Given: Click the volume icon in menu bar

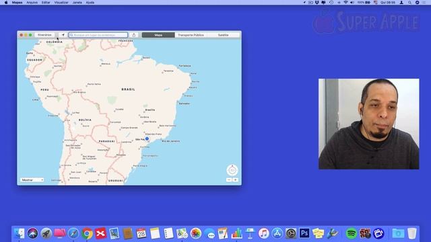Looking at the screenshot, I should (352, 3).
